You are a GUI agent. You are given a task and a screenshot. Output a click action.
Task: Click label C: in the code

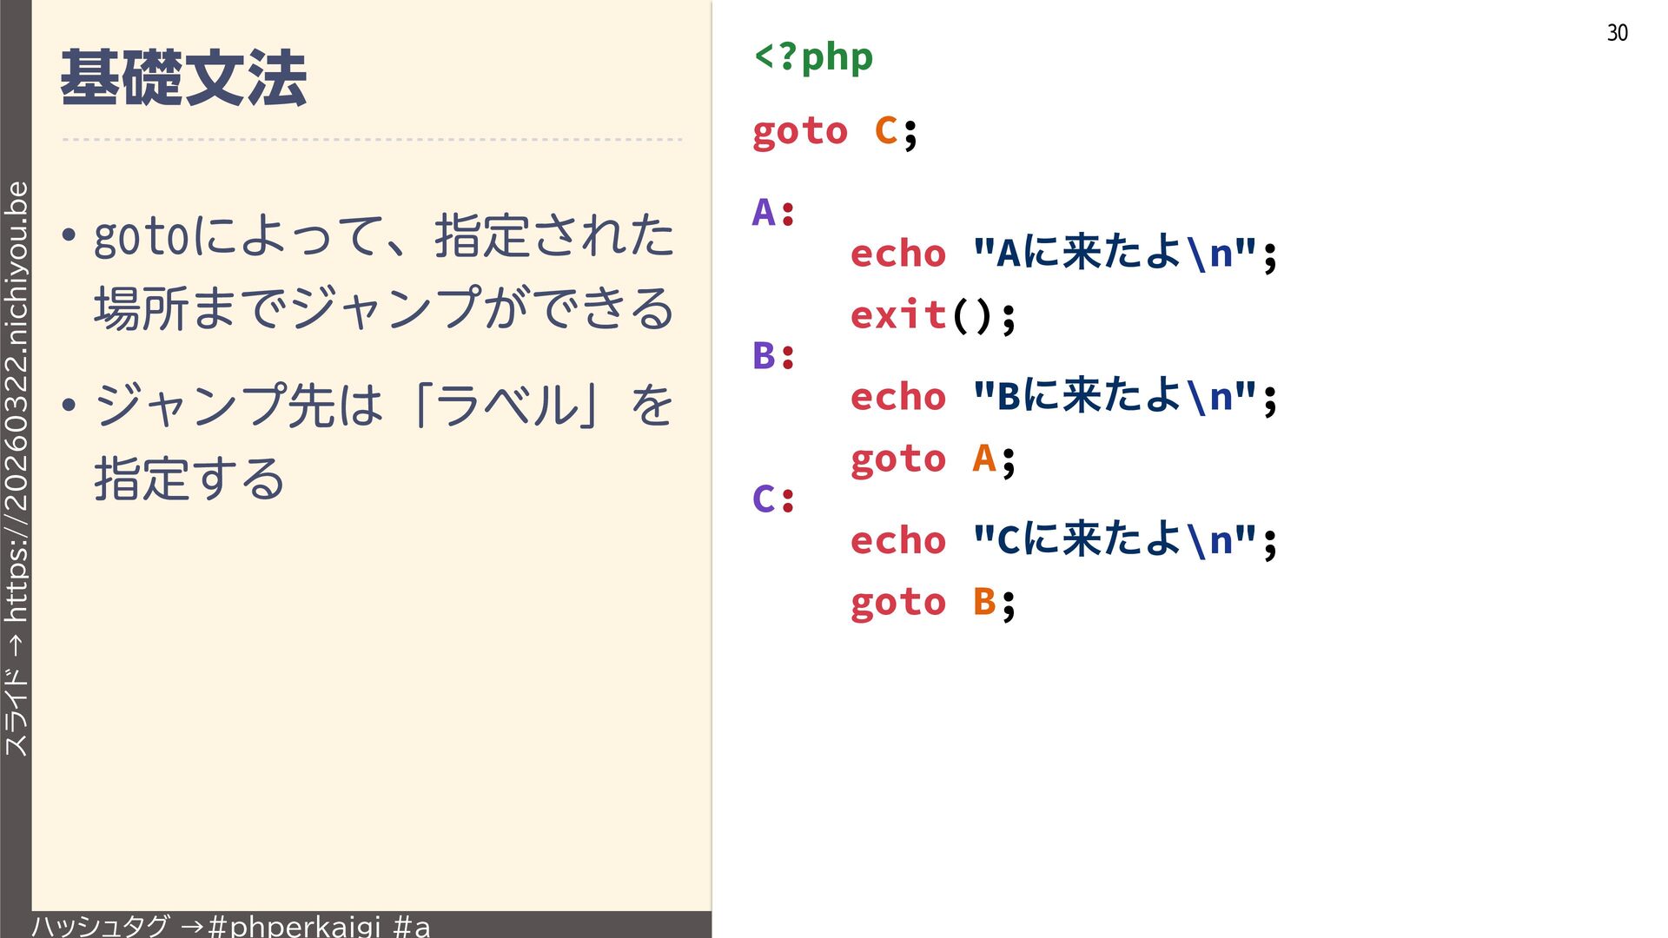click(772, 499)
